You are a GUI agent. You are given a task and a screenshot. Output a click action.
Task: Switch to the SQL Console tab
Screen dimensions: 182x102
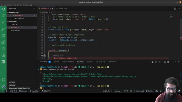pos(100,62)
